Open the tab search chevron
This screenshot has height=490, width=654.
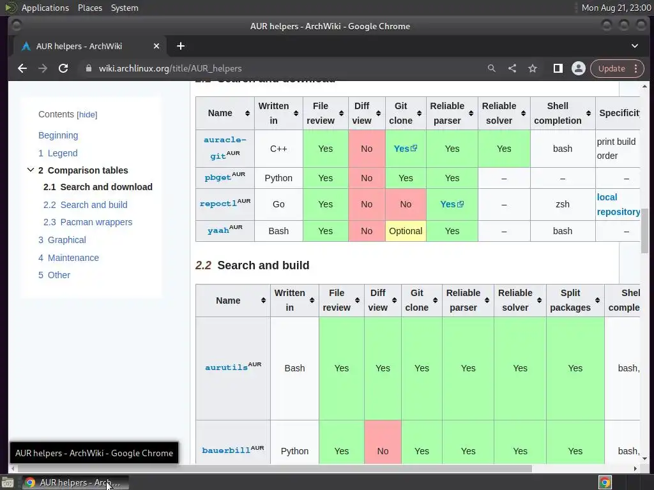[635, 46]
